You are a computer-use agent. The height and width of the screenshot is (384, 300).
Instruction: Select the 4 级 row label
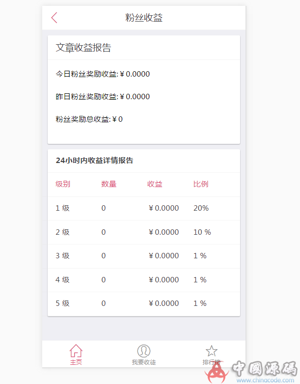(63, 280)
